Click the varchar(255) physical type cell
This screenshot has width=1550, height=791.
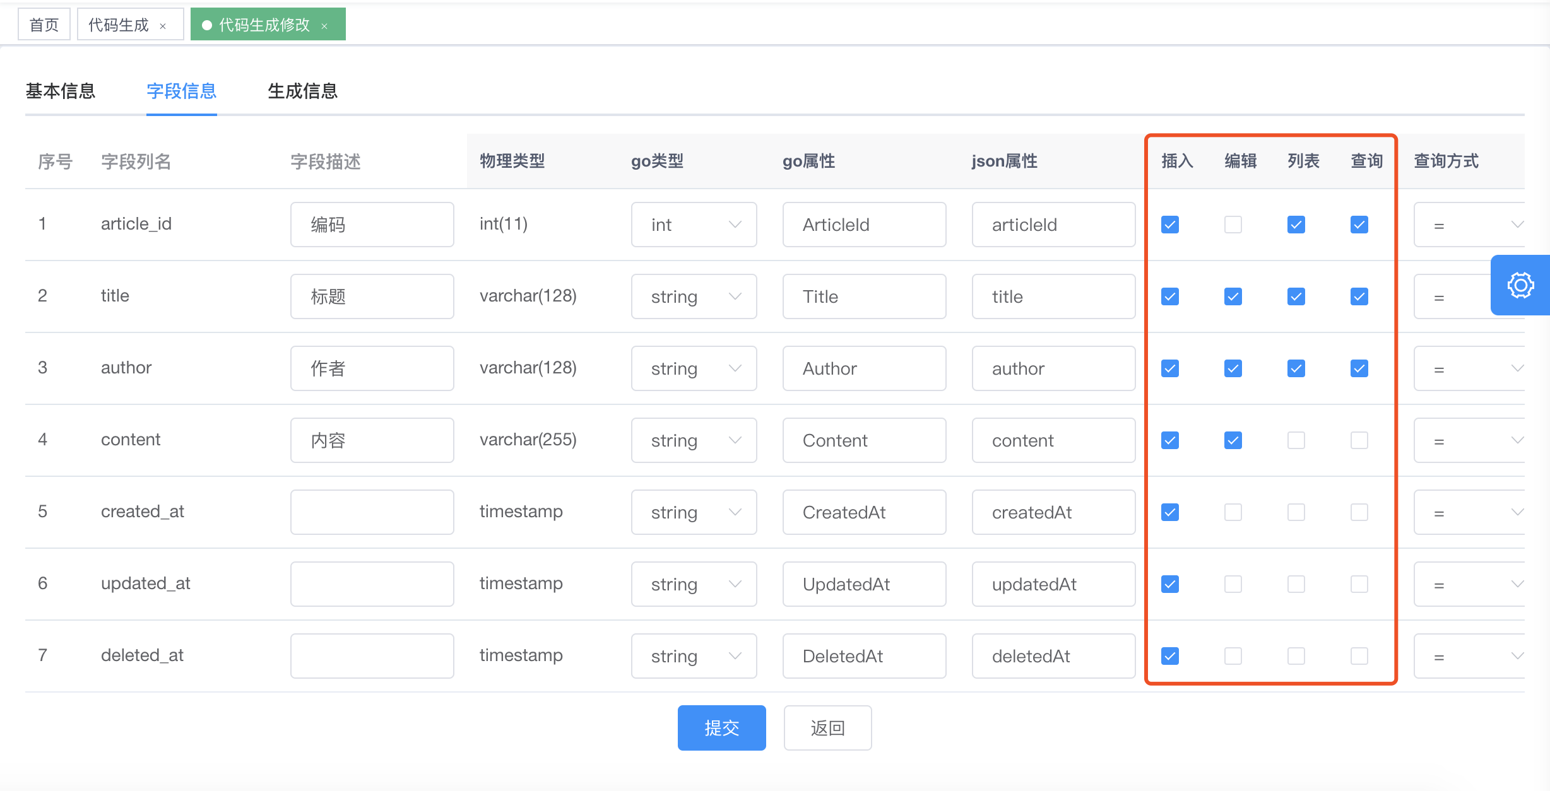point(528,440)
